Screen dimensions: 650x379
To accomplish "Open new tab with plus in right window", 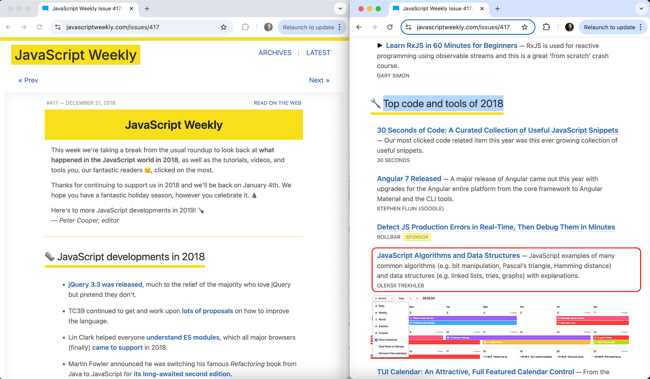I will 497,9.
